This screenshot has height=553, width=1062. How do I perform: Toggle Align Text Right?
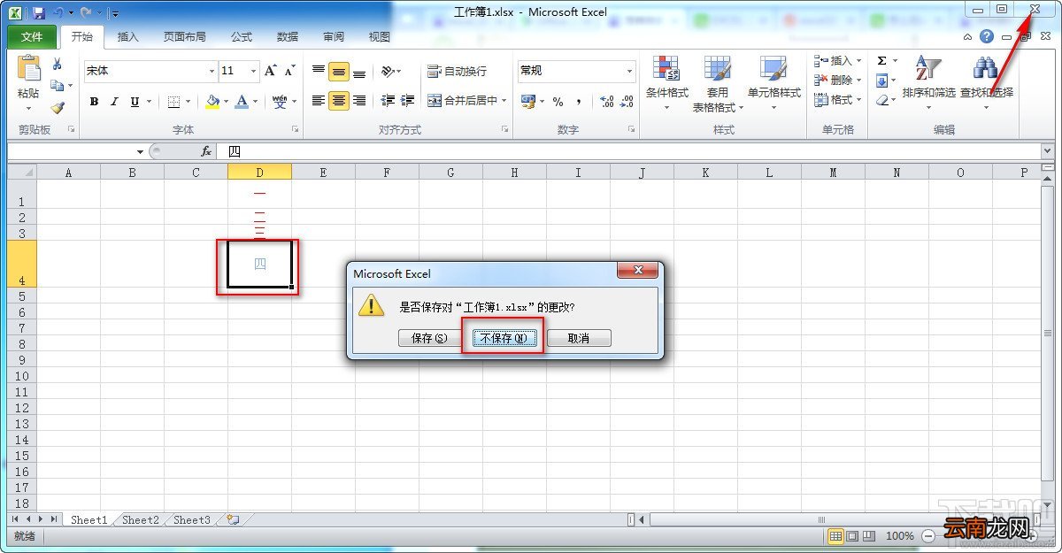coord(359,101)
